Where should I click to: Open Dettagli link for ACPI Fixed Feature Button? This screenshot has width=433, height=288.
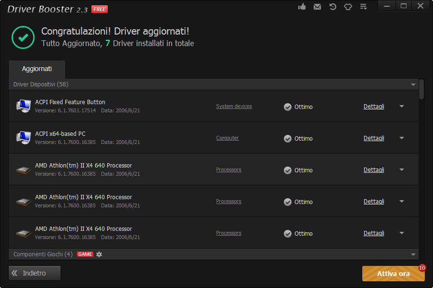(373, 107)
